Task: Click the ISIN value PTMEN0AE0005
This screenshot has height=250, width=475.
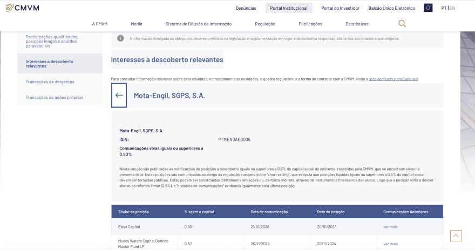Action: (x=234, y=140)
